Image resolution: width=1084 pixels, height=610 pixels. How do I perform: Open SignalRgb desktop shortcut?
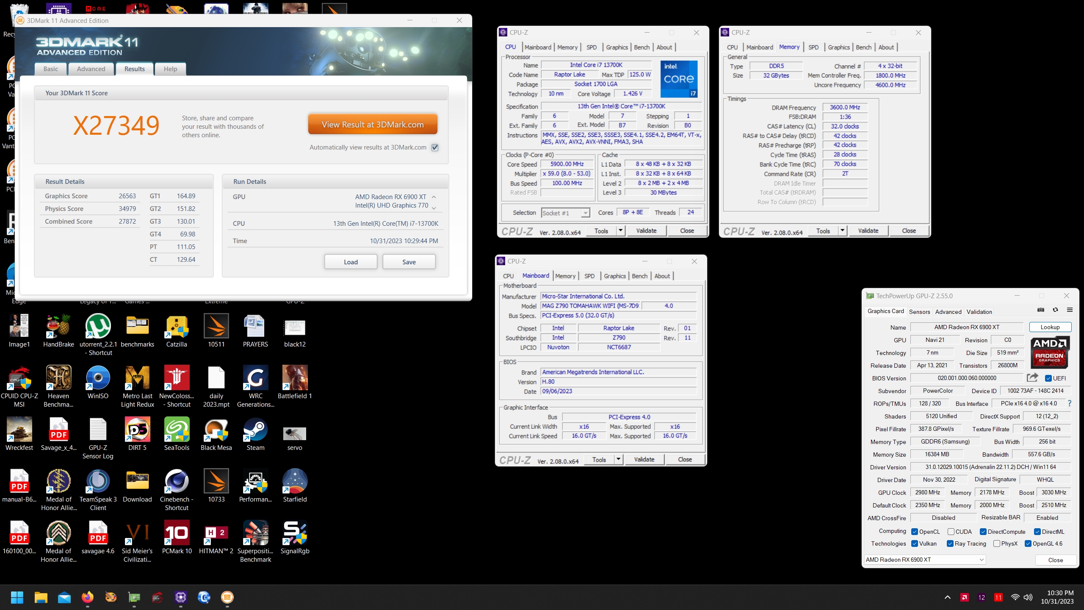(x=295, y=538)
